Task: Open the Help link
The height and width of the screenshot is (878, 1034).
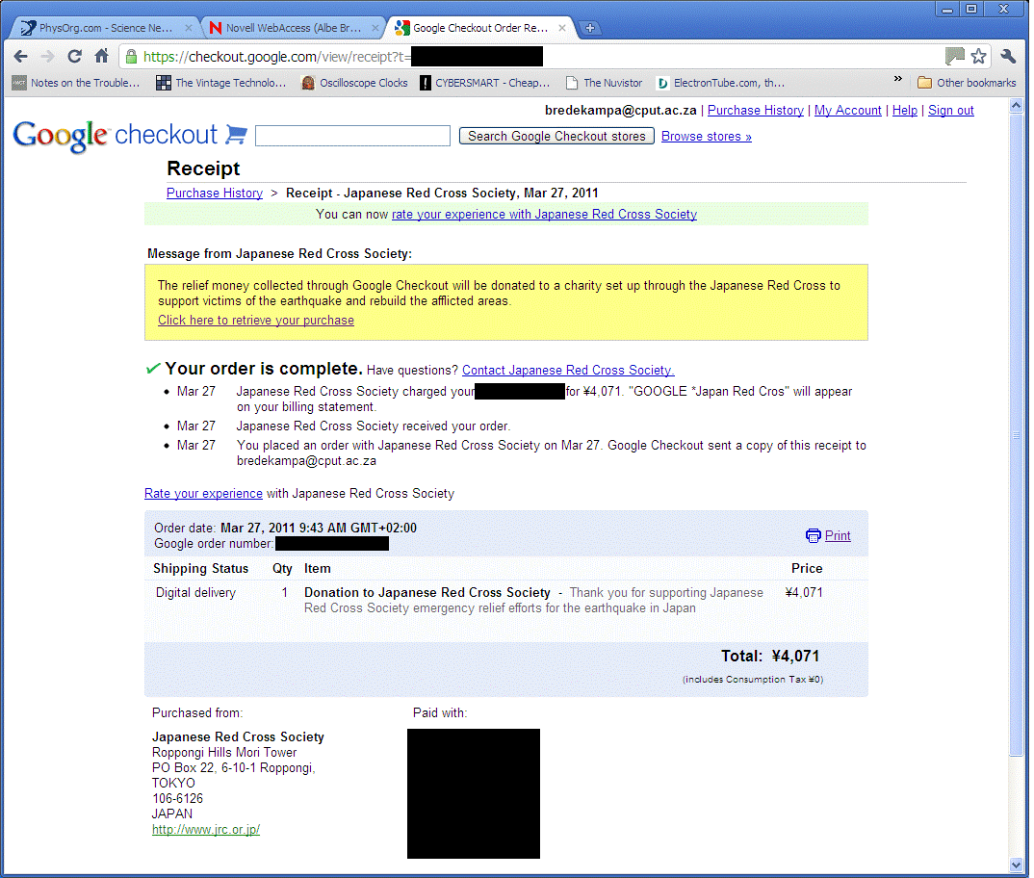Action: [x=905, y=110]
